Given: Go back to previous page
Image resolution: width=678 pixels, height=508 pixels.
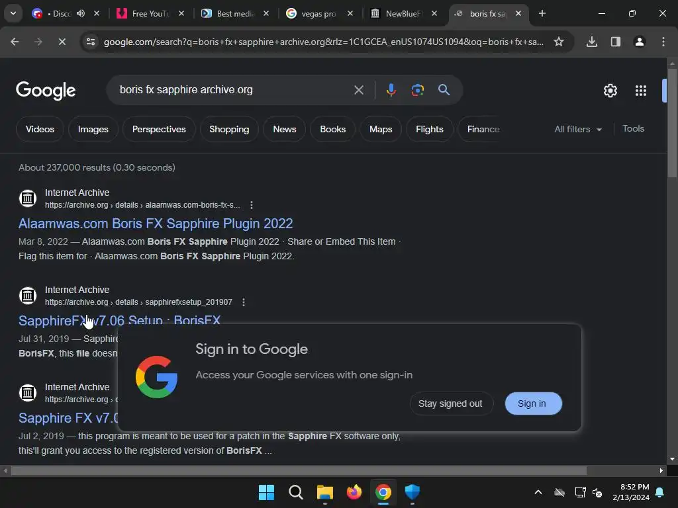Looking at the screenshot, I should point(15,42).
